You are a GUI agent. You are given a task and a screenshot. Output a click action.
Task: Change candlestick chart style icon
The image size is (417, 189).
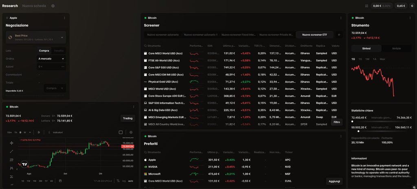tap(39, 132)
